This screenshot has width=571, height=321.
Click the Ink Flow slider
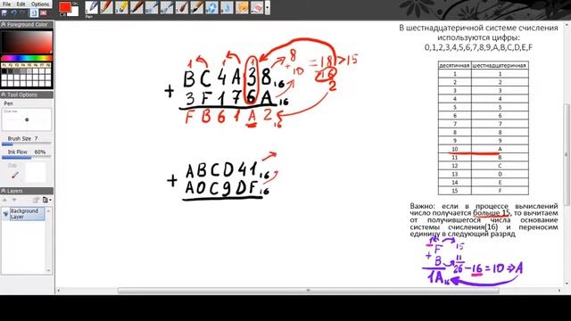pyautogui.click(x=26, y=157)
